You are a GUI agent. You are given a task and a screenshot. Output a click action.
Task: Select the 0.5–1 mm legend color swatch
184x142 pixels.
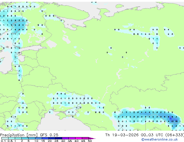(12, 138)
